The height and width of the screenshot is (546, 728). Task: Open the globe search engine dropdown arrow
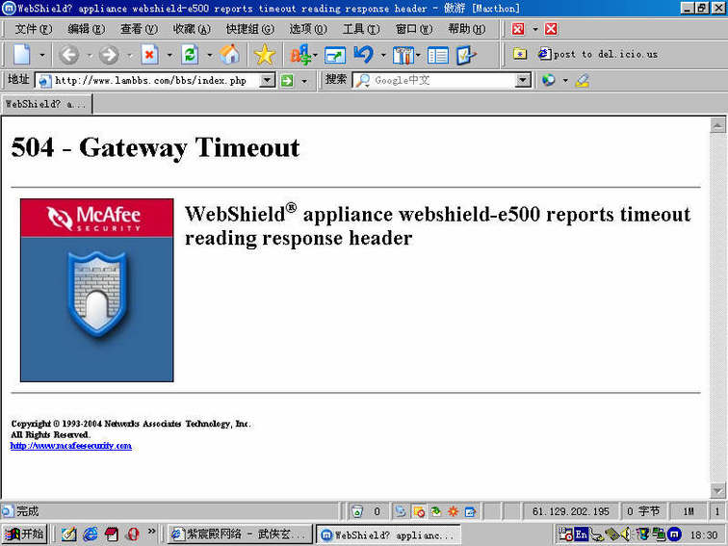pyautogui.click(x=565, y=81)
